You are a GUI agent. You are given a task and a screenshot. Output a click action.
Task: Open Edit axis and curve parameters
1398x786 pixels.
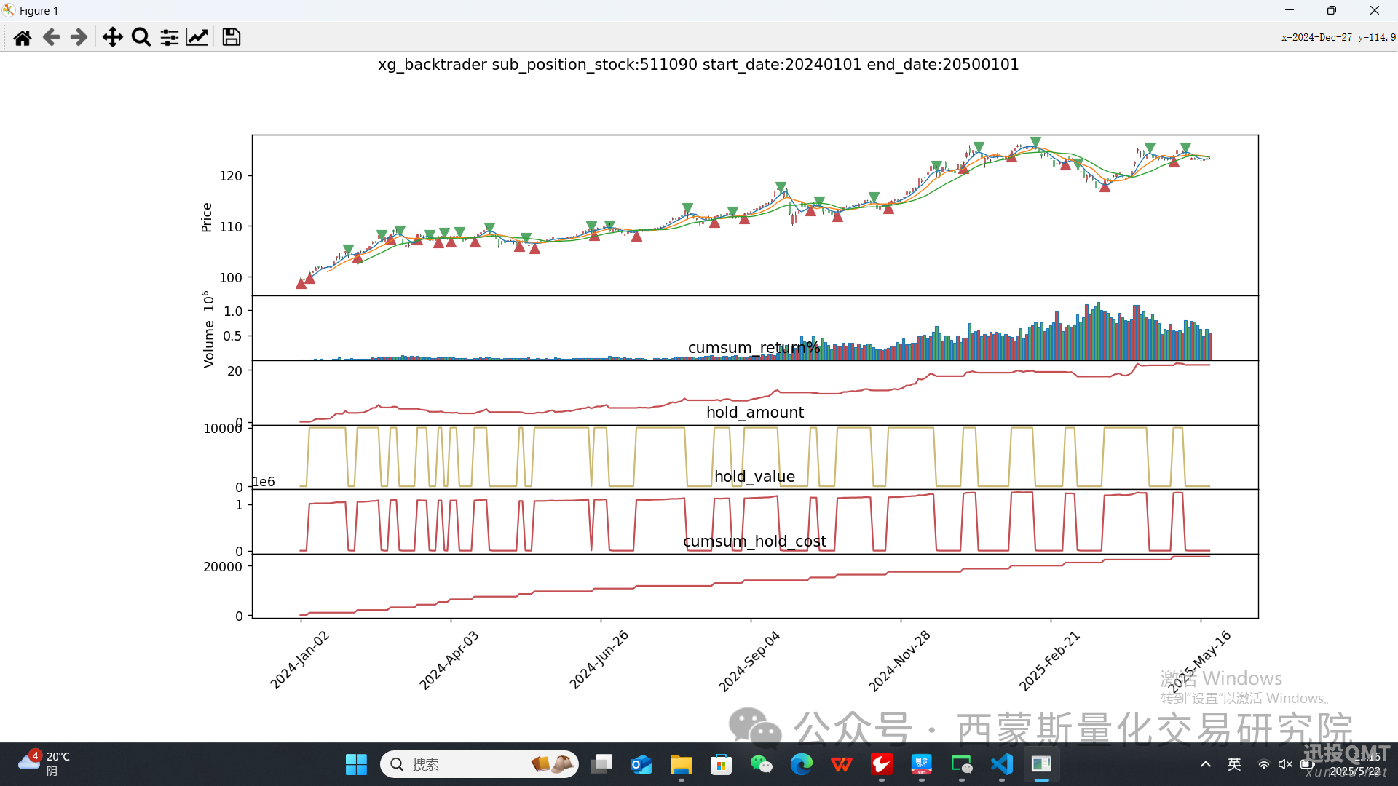197,37
